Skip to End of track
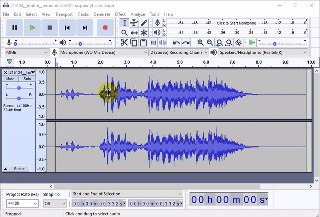The height and width of the screenshot is (217, 320). [x=85, y=28]
